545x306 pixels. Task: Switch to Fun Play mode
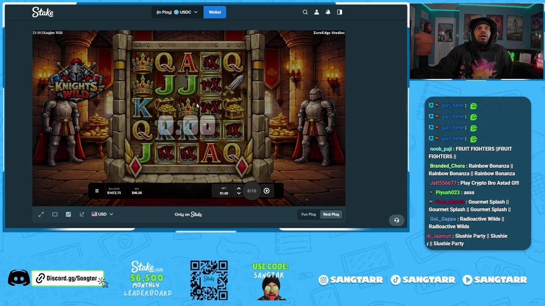coord(309,214)
